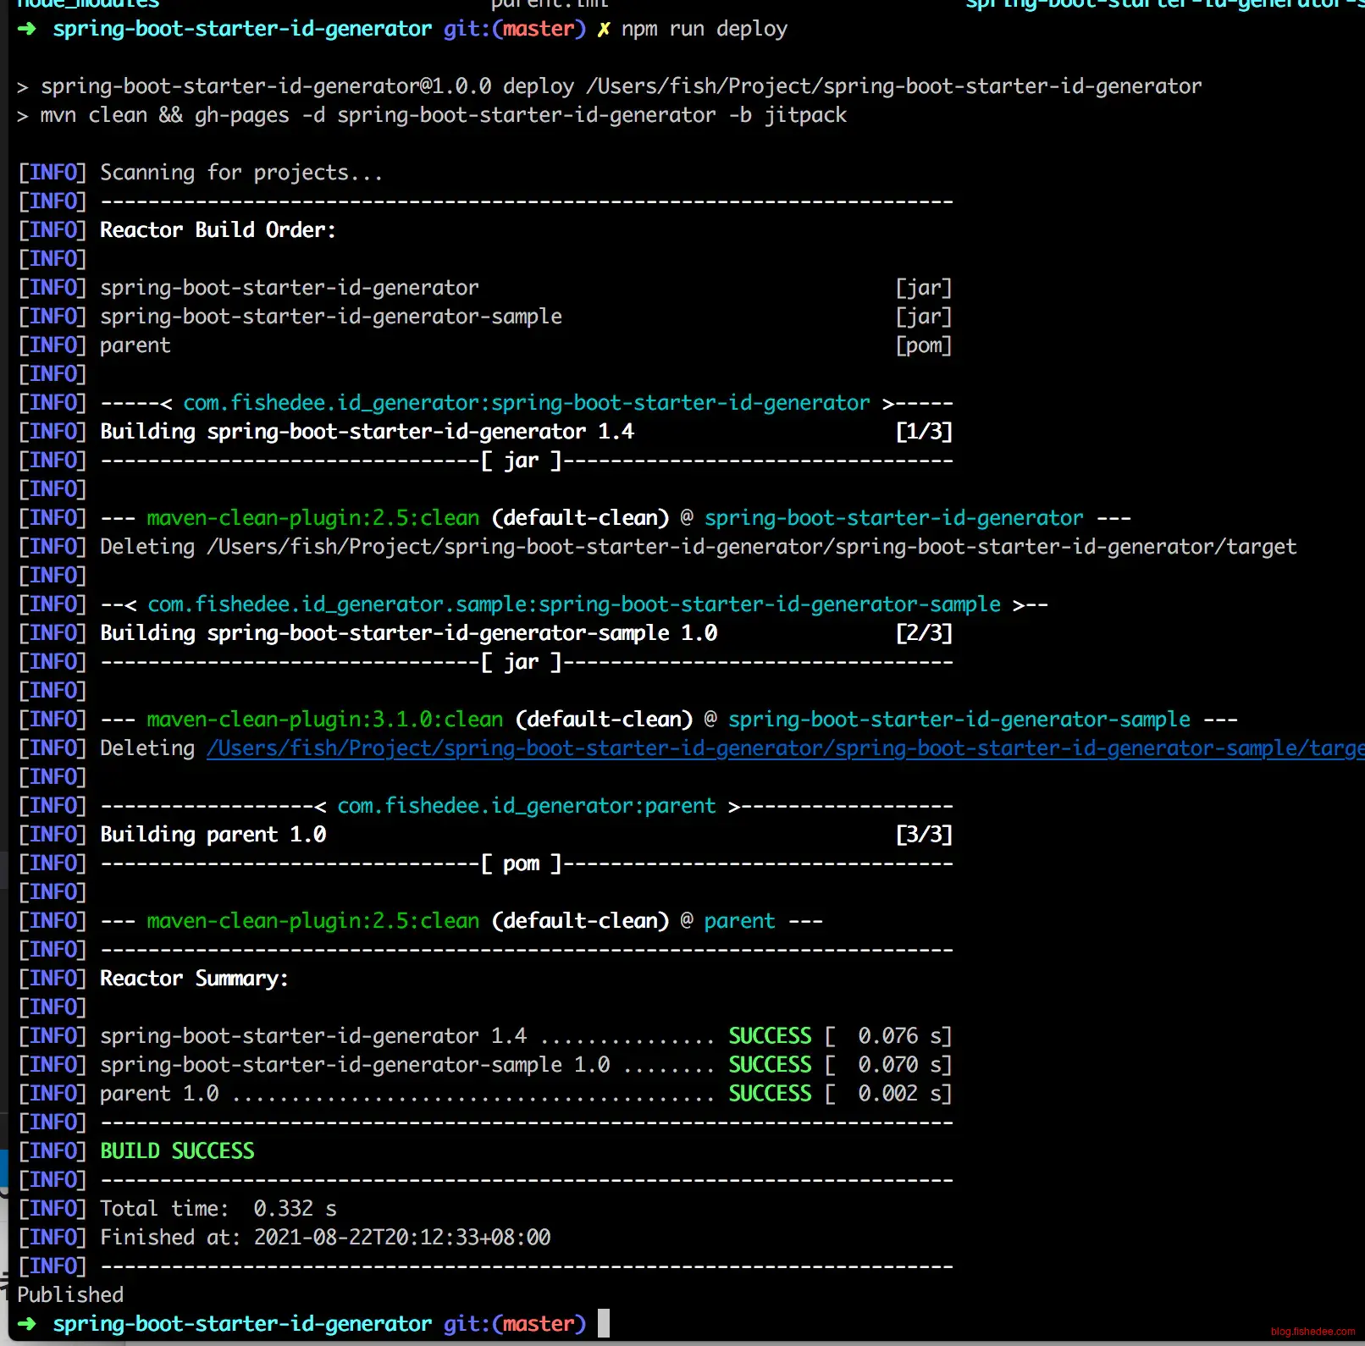Click the [1/3] build progress indicator

(923, 432)
